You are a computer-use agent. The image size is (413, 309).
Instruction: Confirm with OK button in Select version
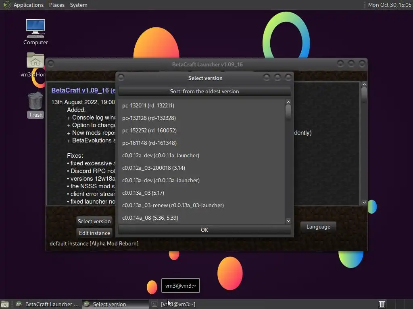click(204, 230)
